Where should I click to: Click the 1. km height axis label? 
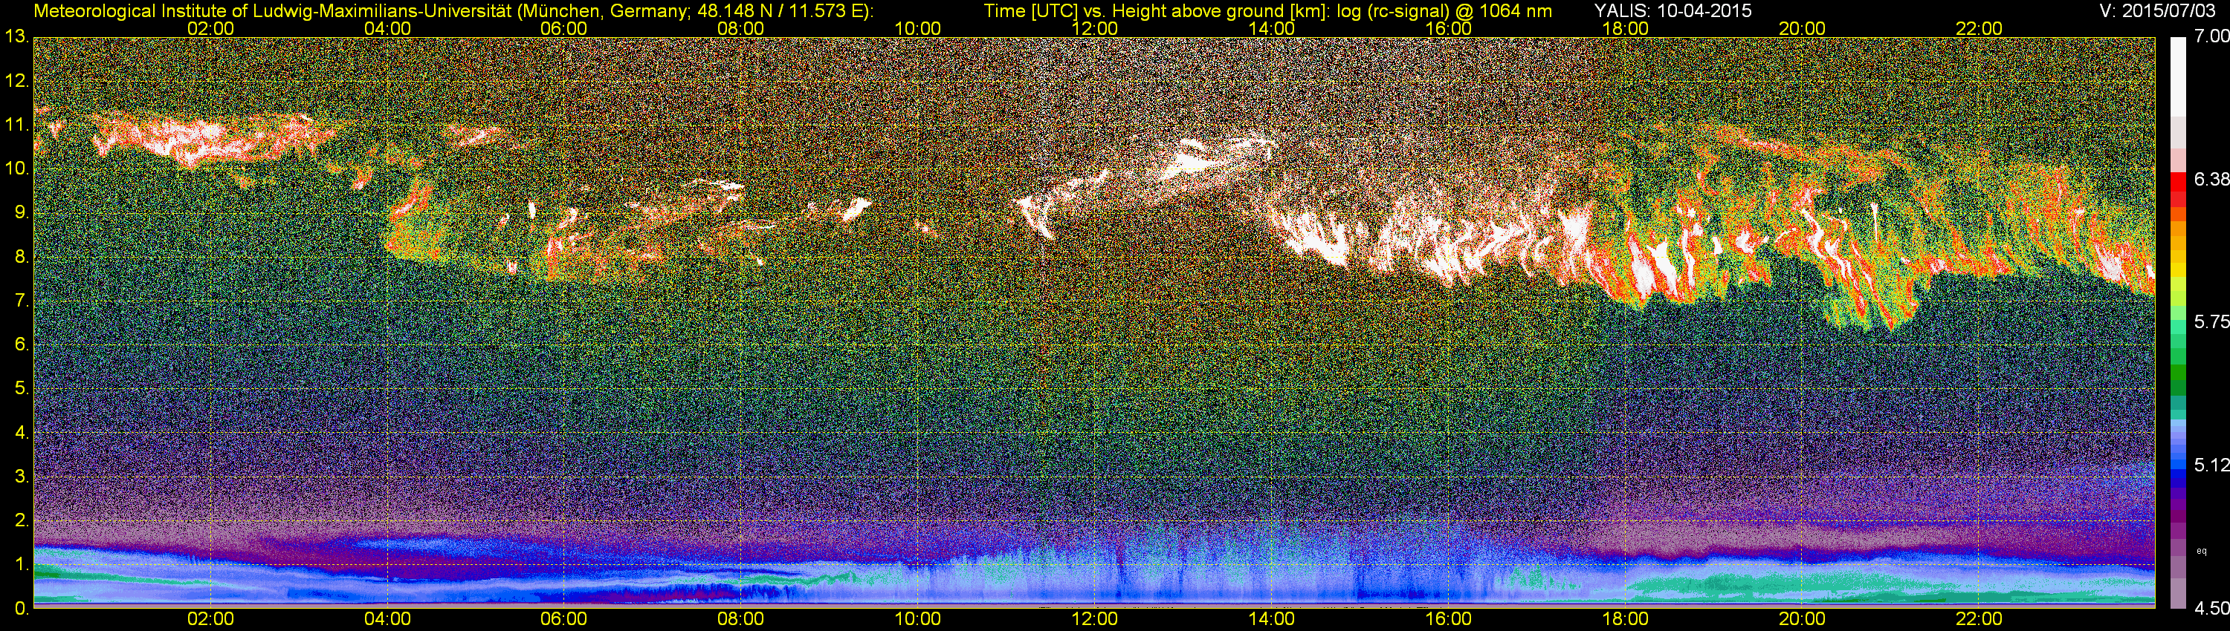(22, 566)
